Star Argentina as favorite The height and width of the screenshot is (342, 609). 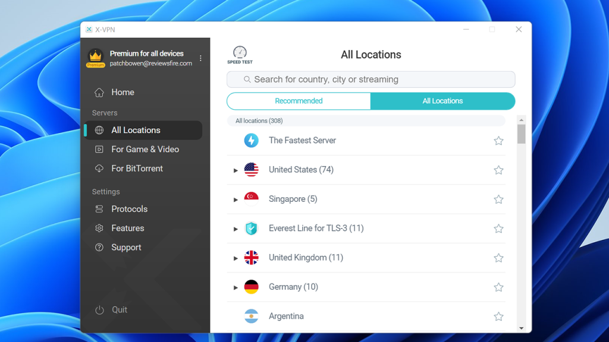[499, 316]
